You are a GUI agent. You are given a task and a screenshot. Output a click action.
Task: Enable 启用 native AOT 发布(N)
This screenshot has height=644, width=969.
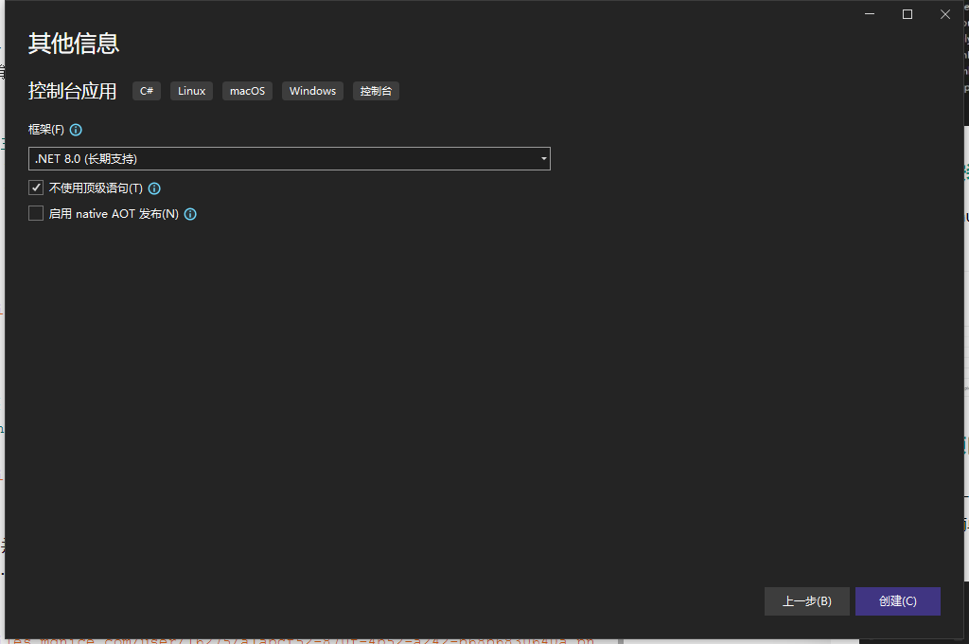point(35,213)
